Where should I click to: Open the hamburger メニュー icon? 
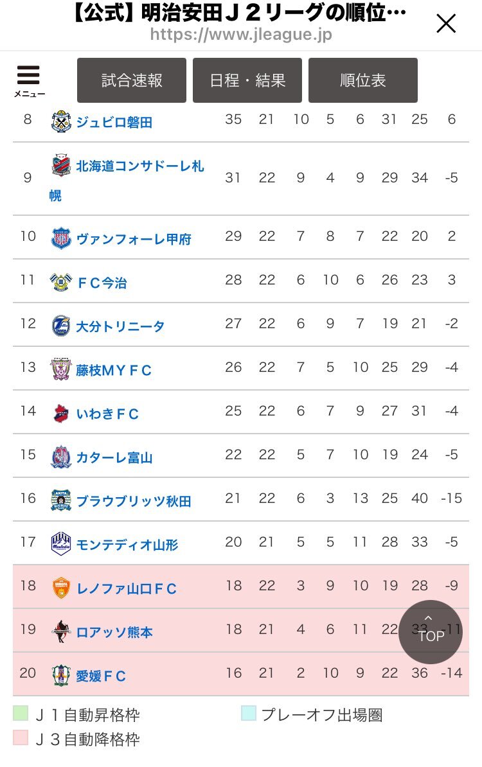pos(28,80)
